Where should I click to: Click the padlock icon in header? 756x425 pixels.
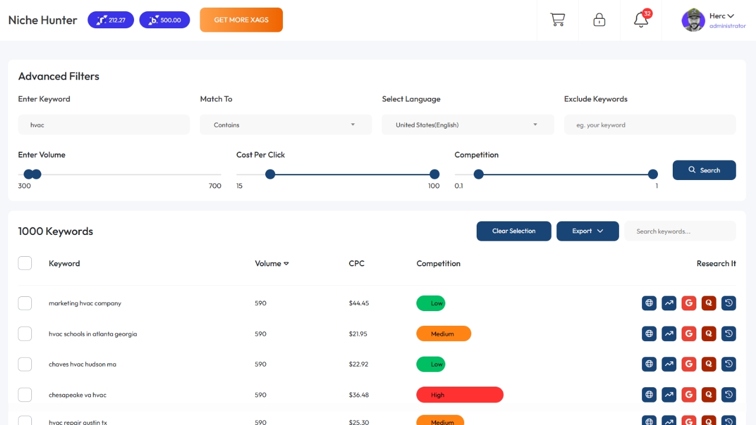coord(599,20)
